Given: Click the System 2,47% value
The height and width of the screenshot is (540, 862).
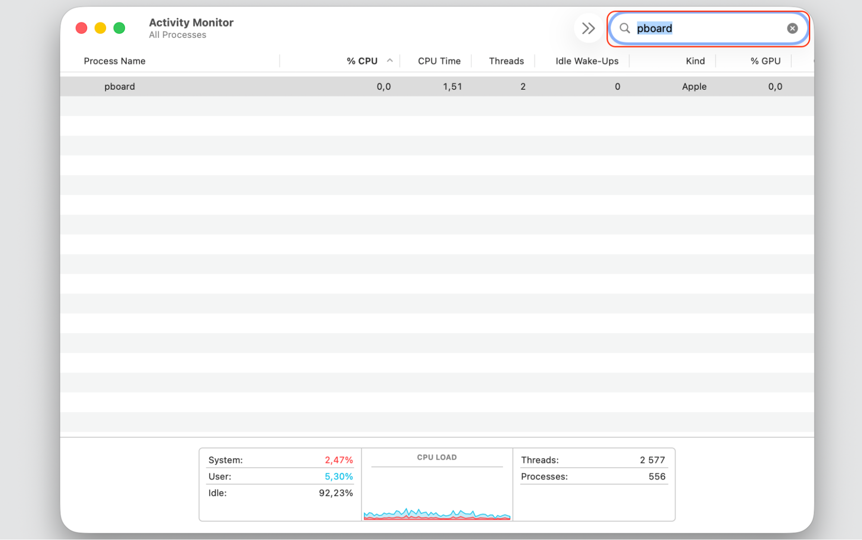Looking at the screenshot, I should 339,460.
